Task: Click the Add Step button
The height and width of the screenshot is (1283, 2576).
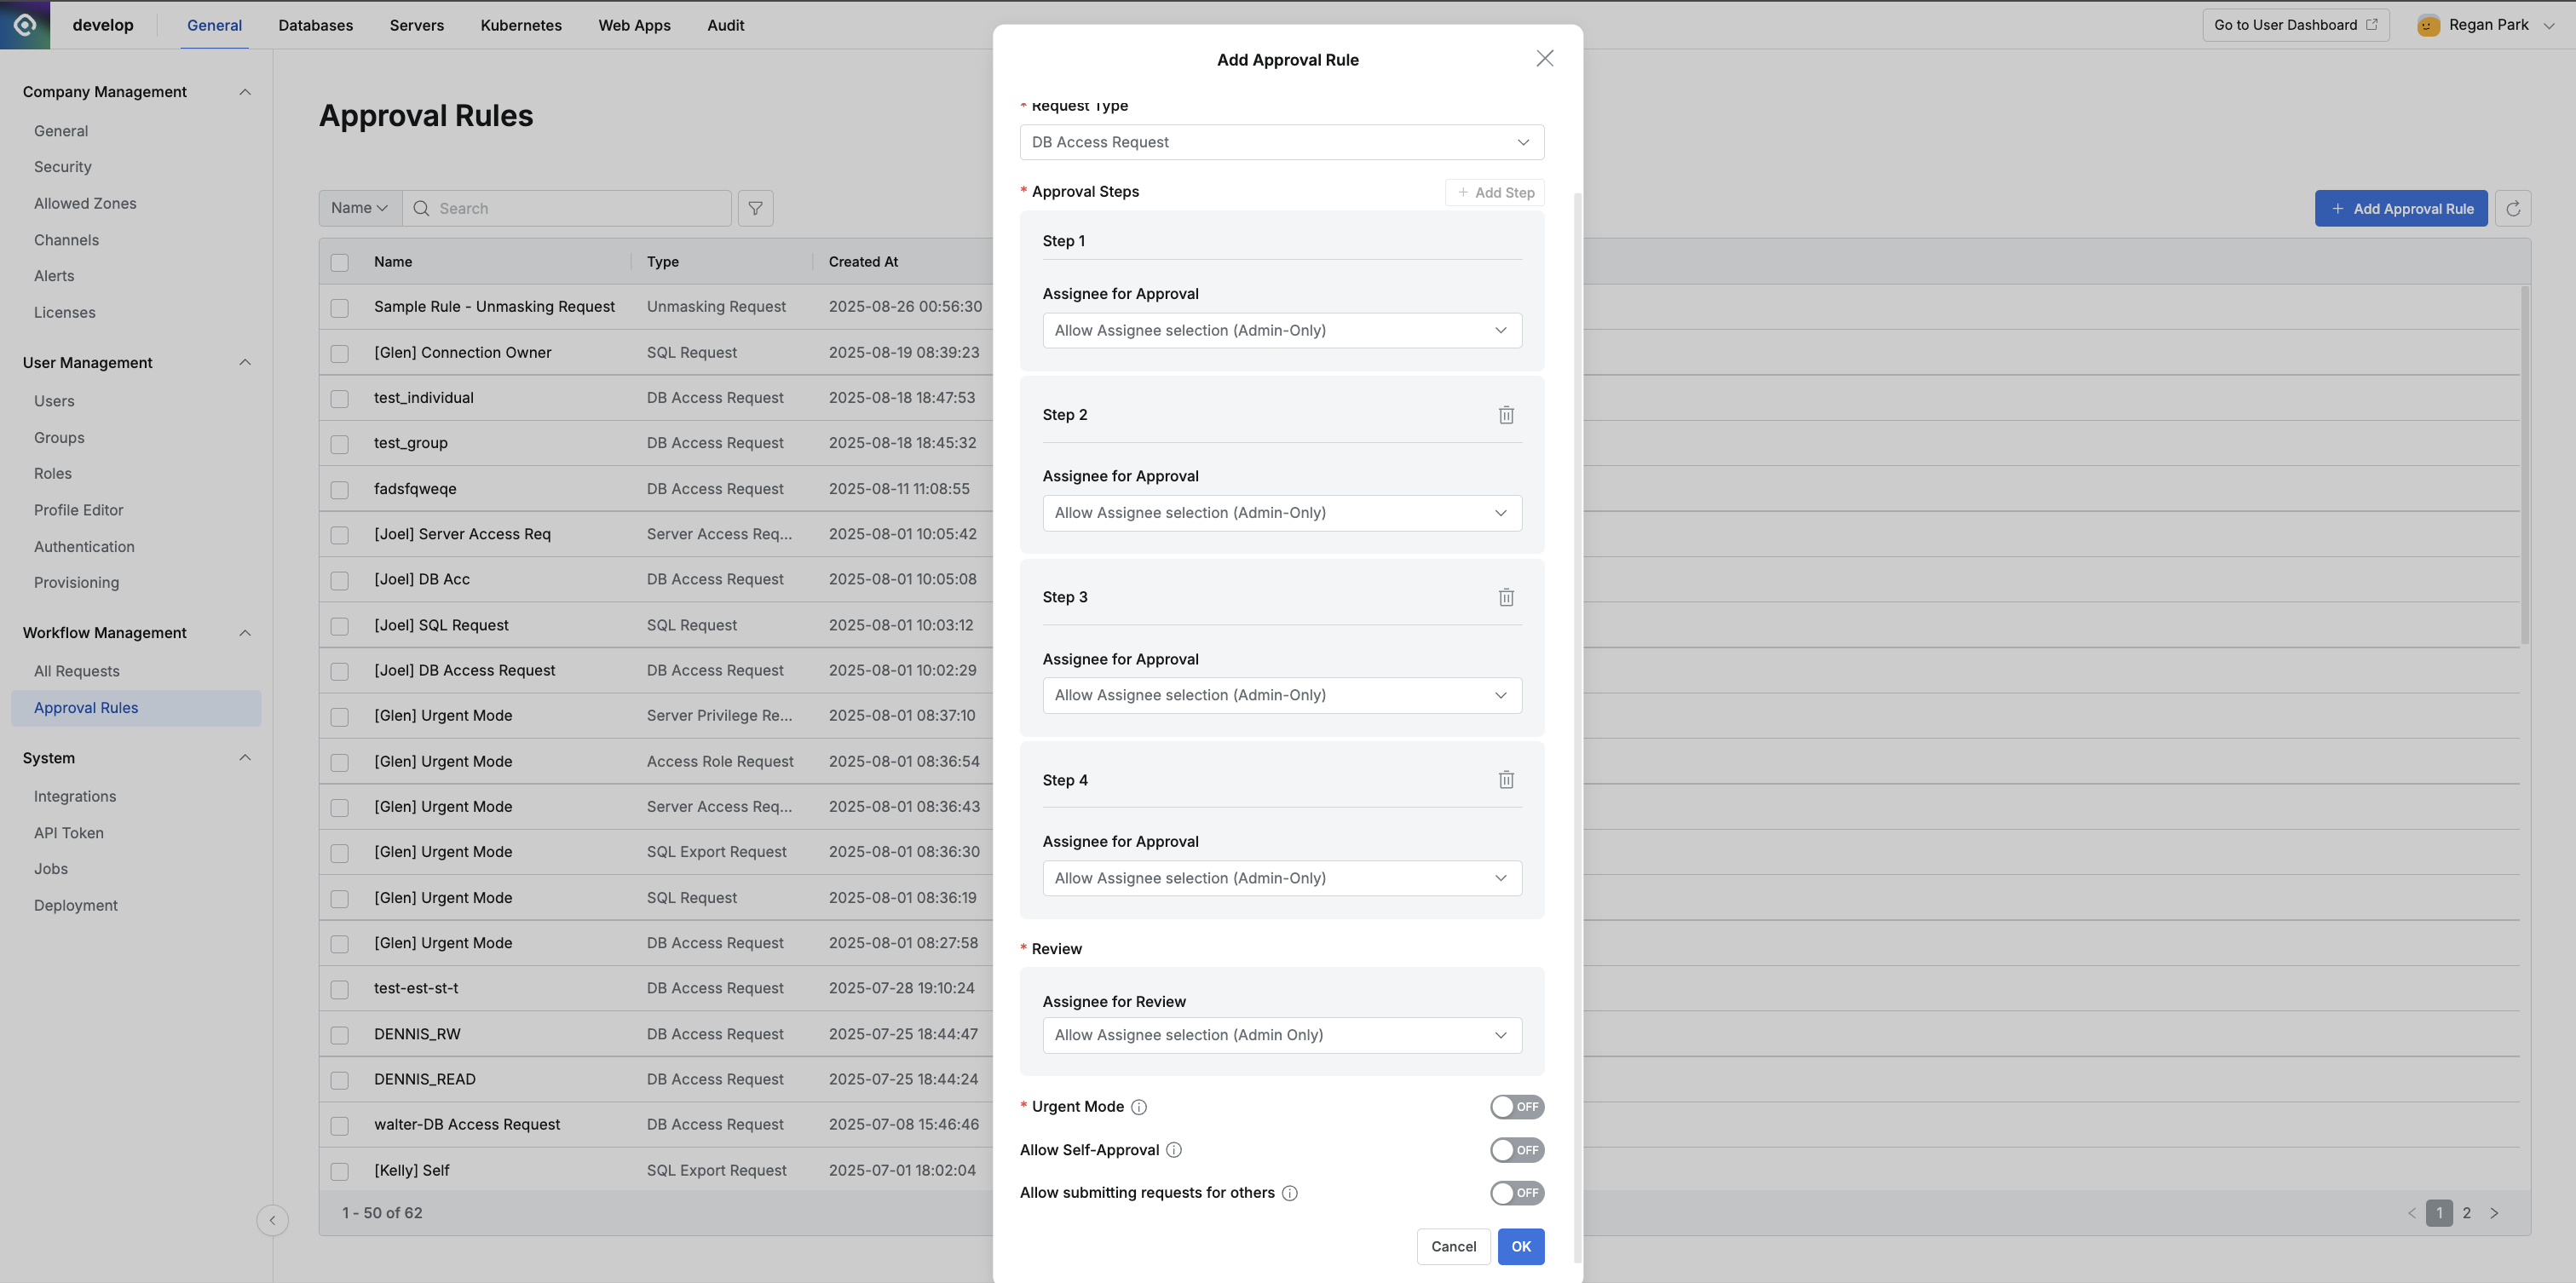Action: click(x=1494, y=192)
